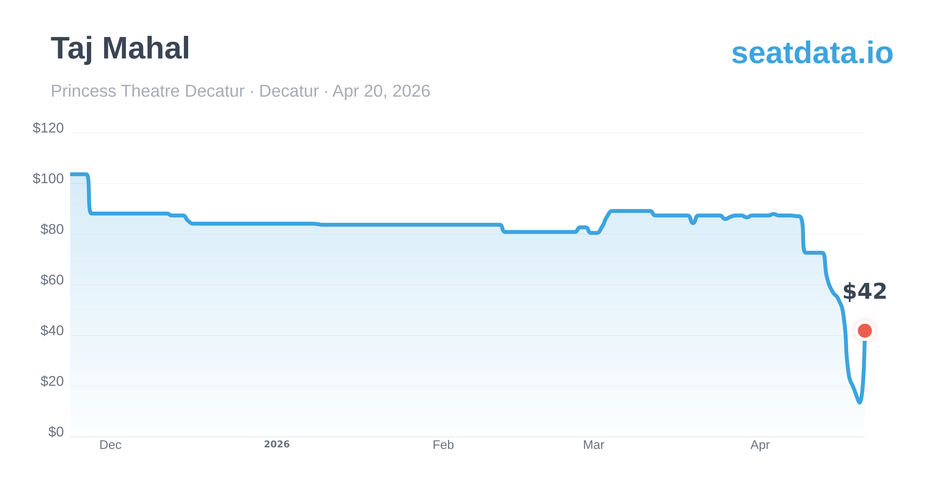935x491 pixels.
Task: Click the $42 current price label
Action: (x=864, y=291)
